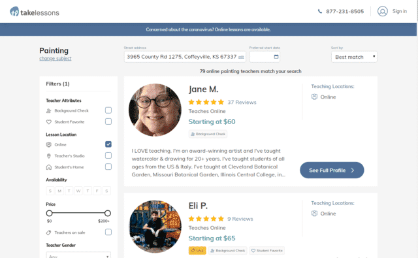Click the Background Check badge under Jane M.
Image resolution: width=418 pixels, height=258 pixels.
(208, 134)
